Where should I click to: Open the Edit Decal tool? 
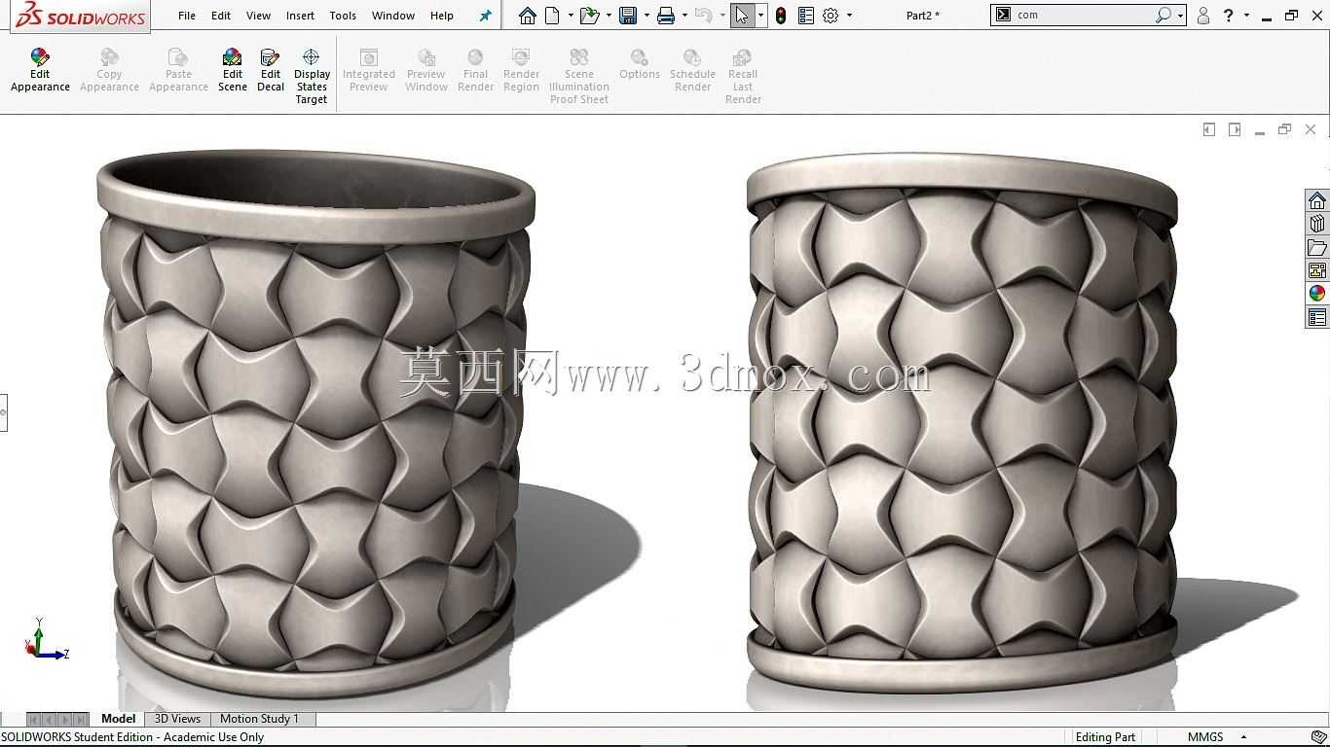271,70
